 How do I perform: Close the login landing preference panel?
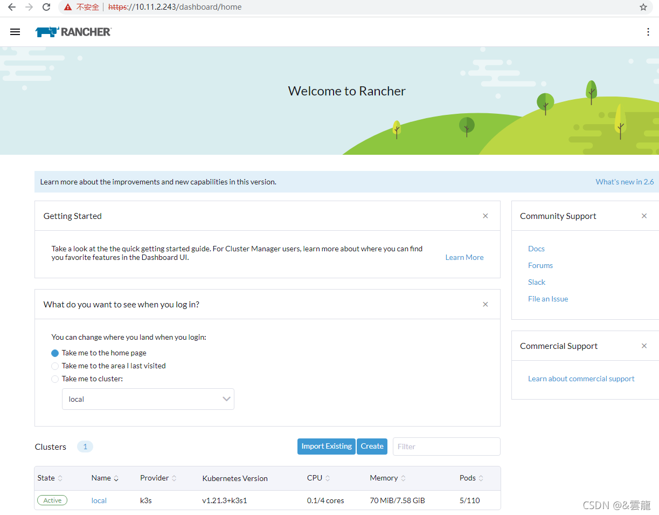click(x=485, y=304)
